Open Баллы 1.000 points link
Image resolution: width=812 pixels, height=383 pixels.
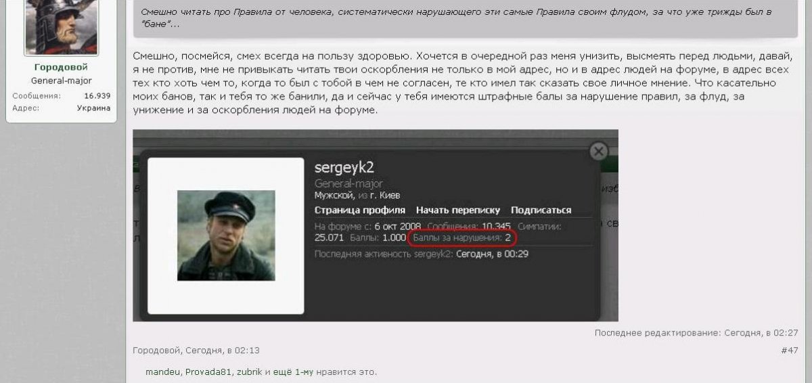click(394, 238)
